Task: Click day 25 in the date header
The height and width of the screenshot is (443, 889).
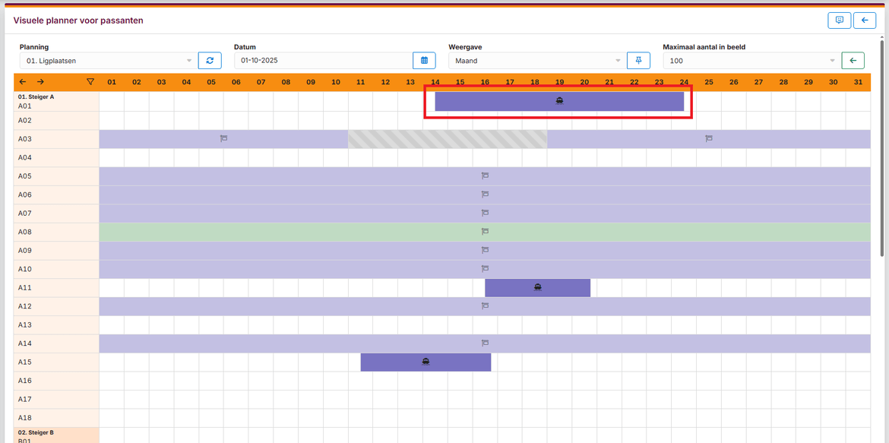Action: [708, 82]
